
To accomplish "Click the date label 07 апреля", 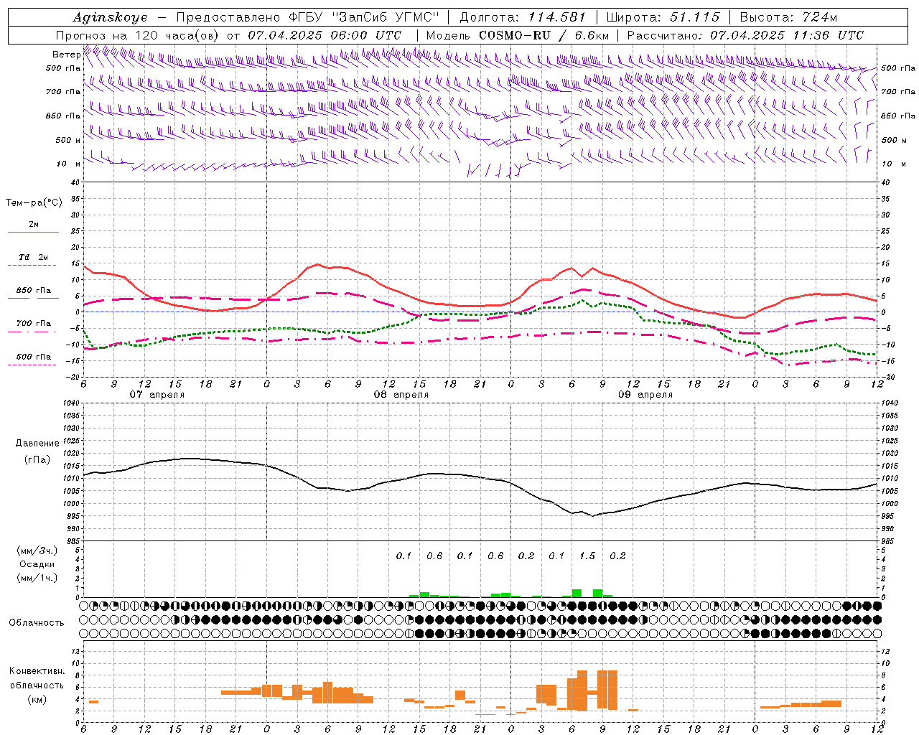I will coord(157,395).
